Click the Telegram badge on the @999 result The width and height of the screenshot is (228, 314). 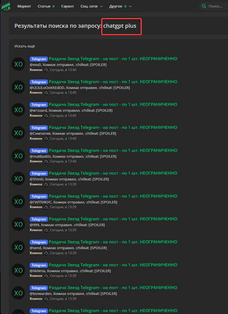pos(39,219)
